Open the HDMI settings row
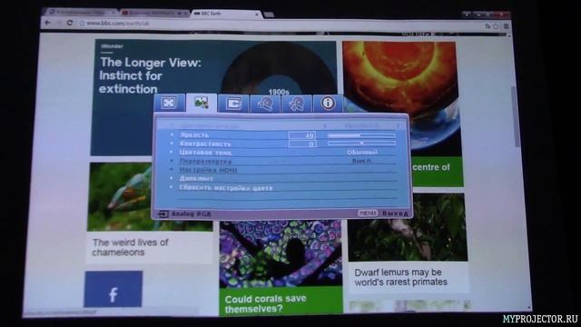This screenshot has width=581, height=327. tap(282, 170)
